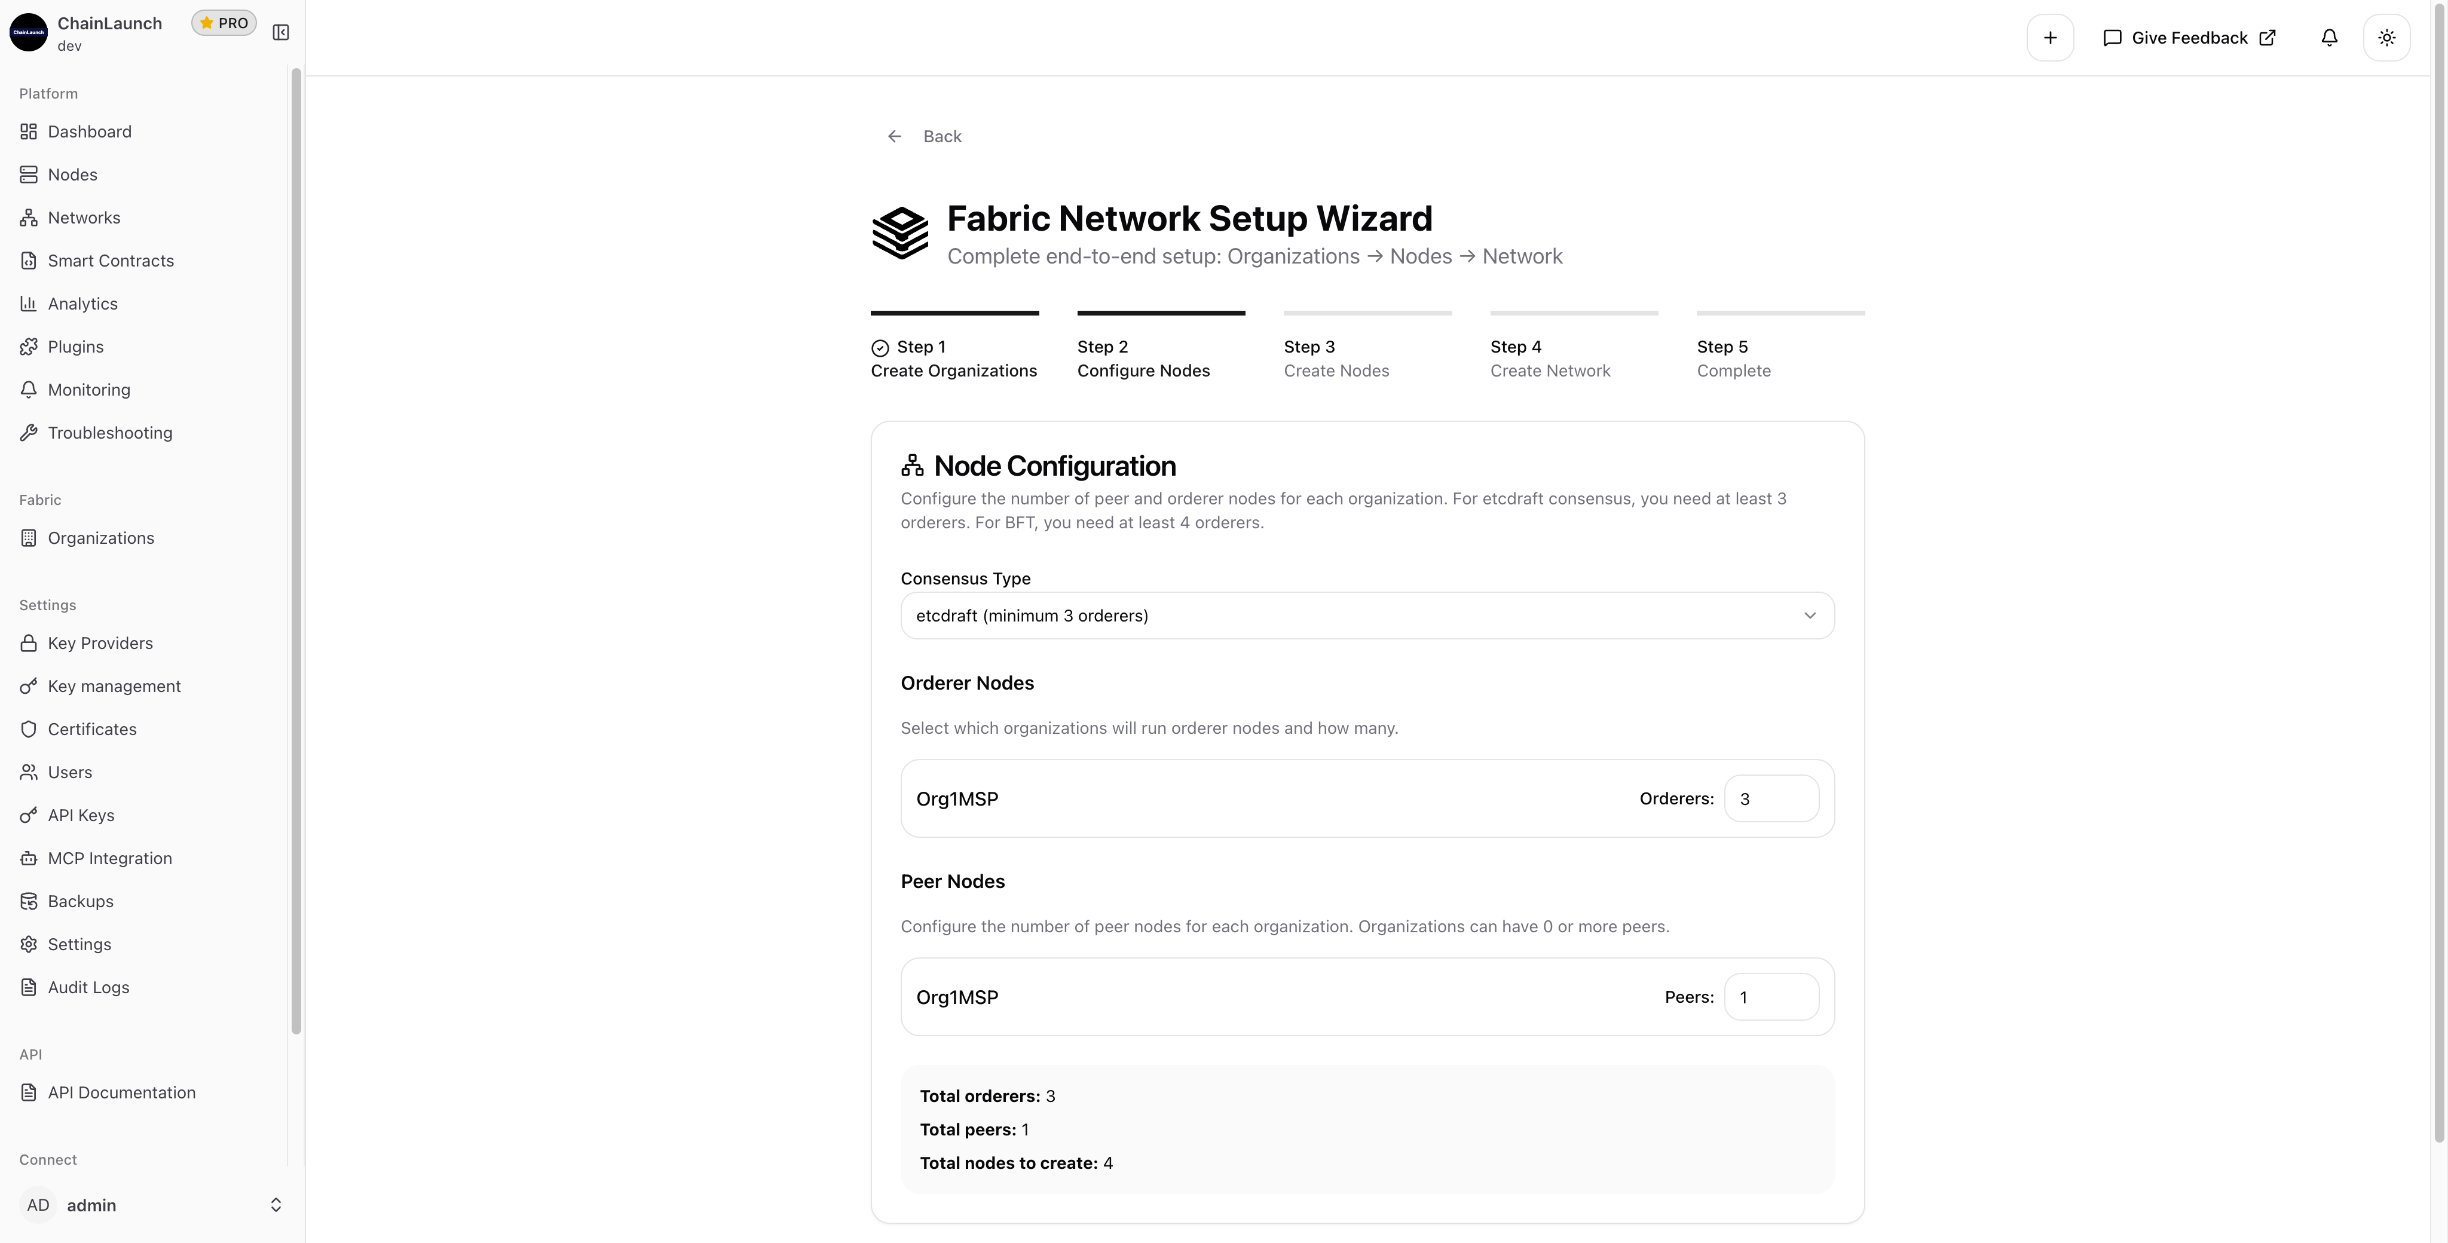Open Plugins puzzle icon

(29, 347)
